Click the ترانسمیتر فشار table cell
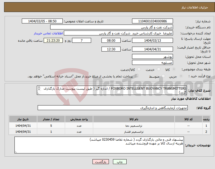215x169 pixels. pos(134,132)
